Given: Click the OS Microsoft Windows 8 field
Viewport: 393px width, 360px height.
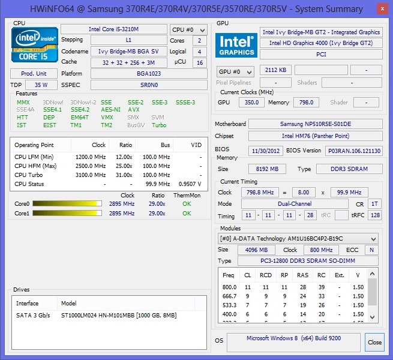Looking at the screenshot, I should coord(293,342).
